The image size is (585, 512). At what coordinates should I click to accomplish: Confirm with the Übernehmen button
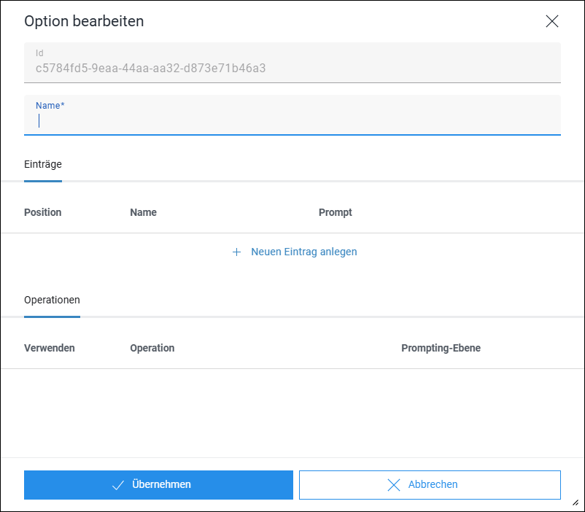pyautogui.click(x=158, y=485)
